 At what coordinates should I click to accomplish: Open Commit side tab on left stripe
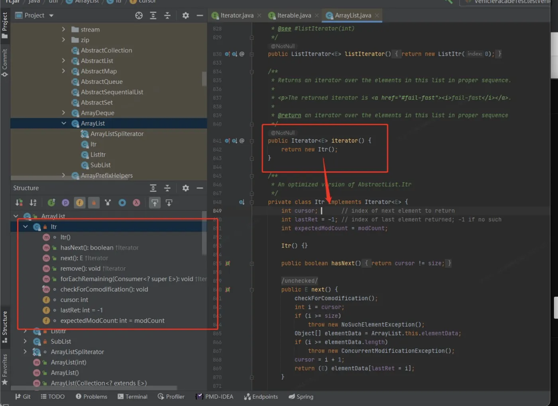coord(5,63)
